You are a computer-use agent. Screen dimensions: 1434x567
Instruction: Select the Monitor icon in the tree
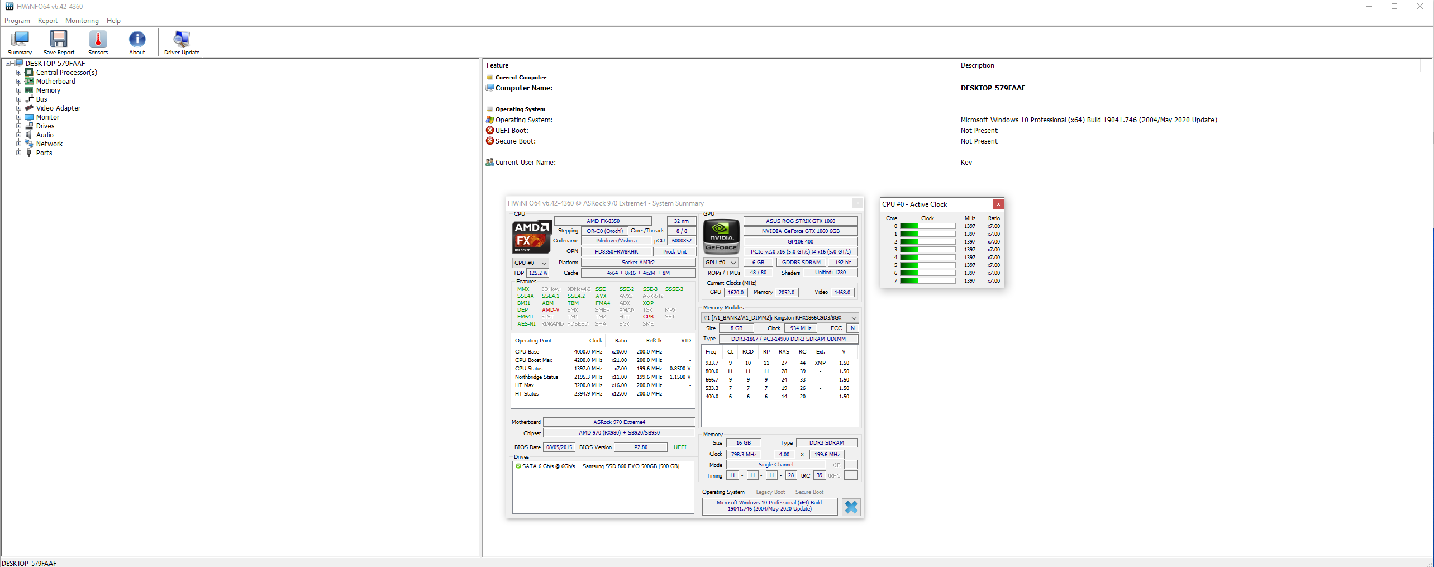click(29, 117)
